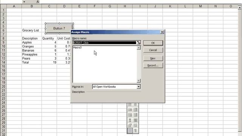242x136 pixels.
Task: Select Macro3 in the macro list
Action: tap(77, 48)
